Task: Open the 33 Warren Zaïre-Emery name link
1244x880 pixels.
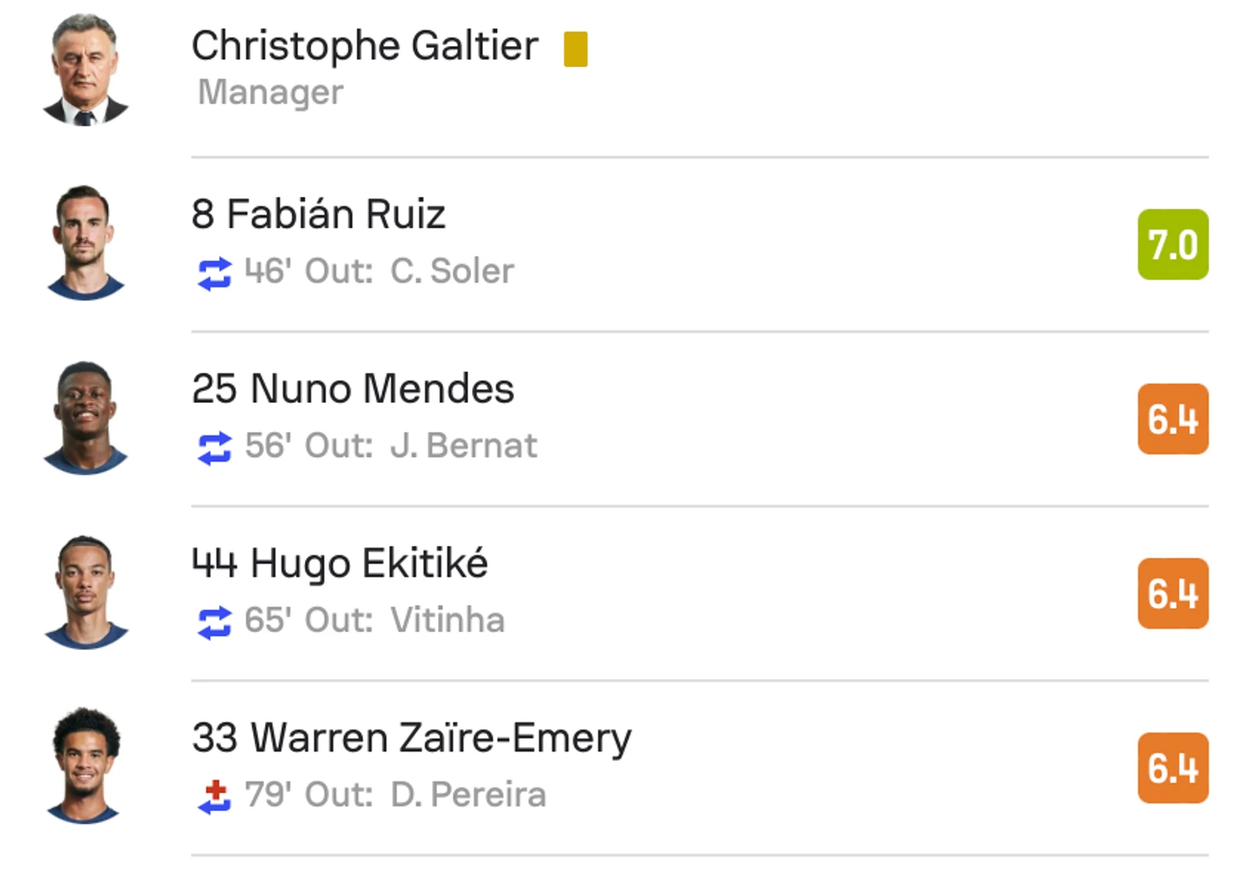Action: [x=412, y=738]
